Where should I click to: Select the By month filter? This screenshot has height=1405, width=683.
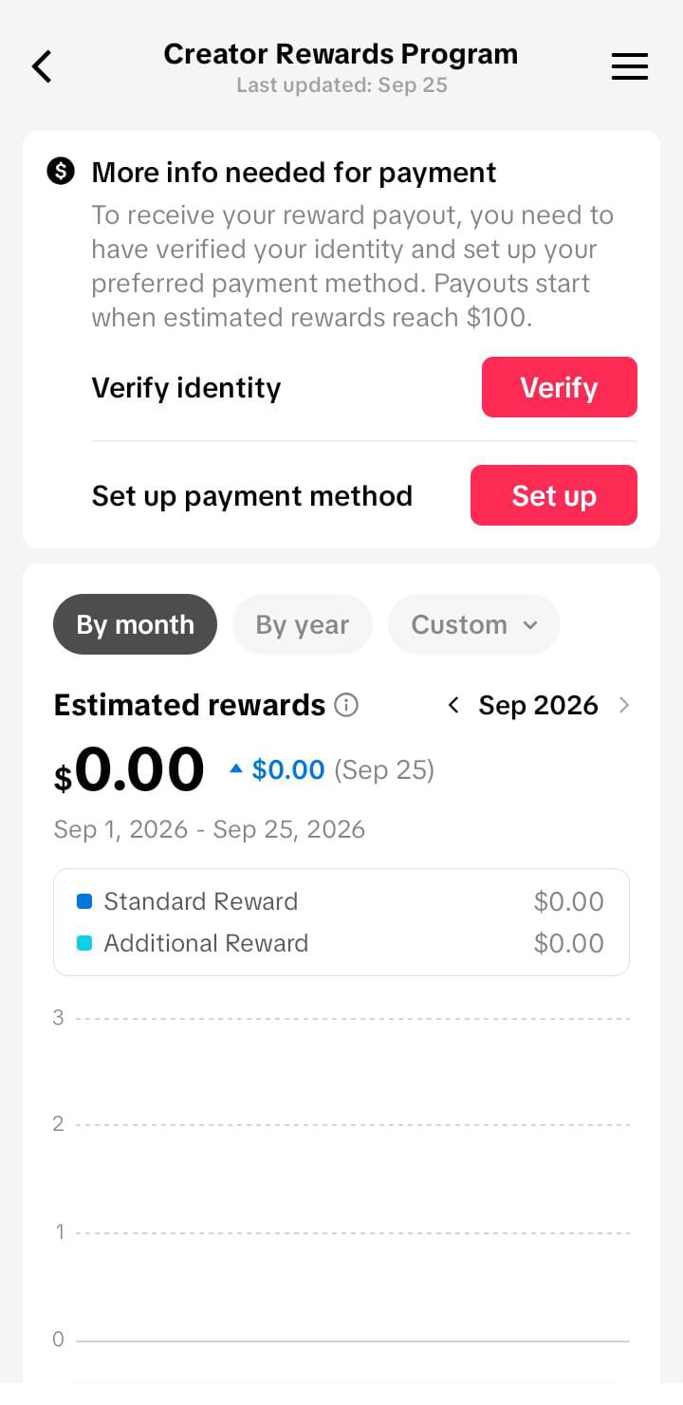tap(135, 624)
